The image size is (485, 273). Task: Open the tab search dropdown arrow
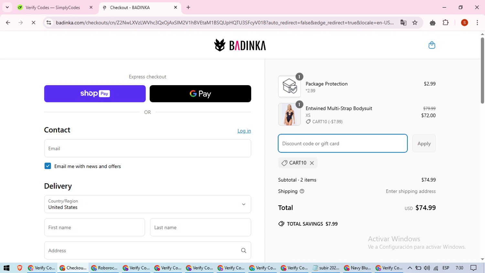[7, 7]
